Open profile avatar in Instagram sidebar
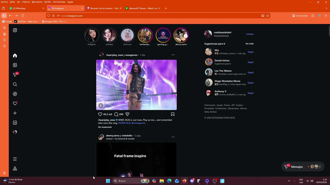Image resolution: width=330 pixels, height=185 pixels. [x=15, y=132]
